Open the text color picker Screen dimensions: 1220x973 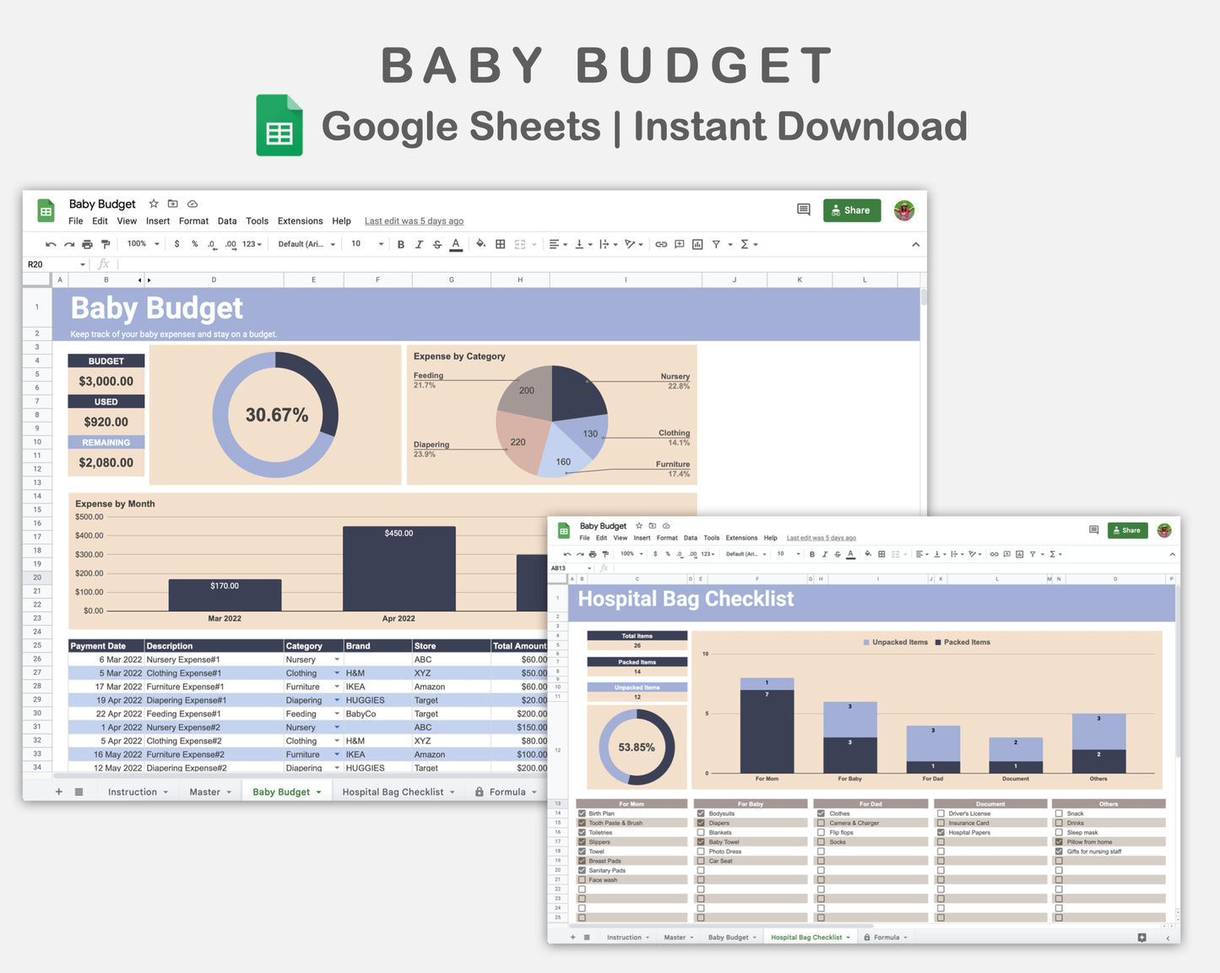click(455, 244)
